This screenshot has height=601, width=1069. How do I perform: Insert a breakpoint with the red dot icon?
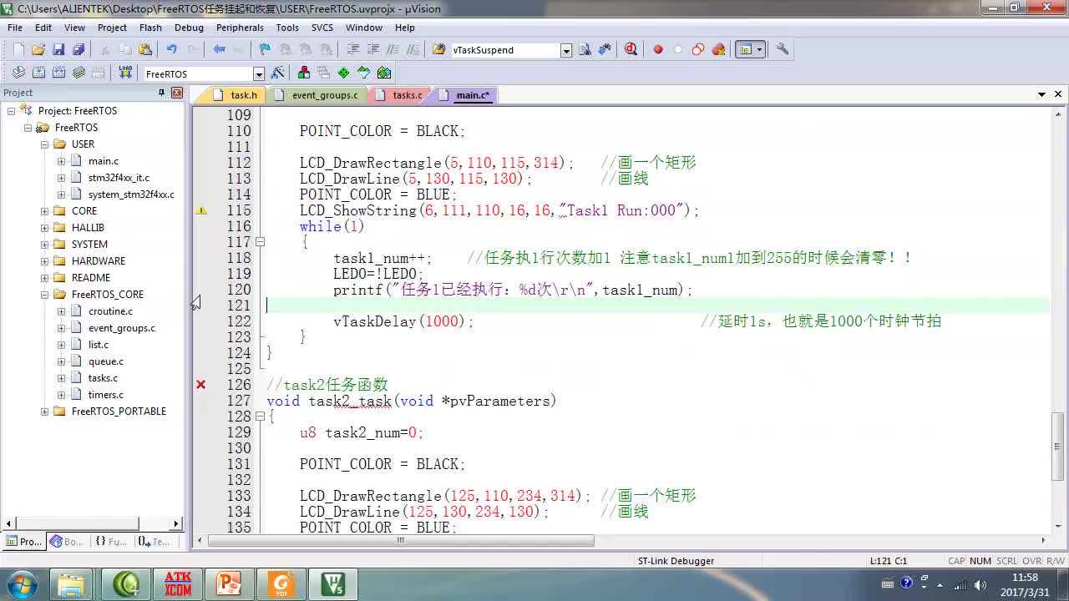pyautogui.click(x=658, y=50)
